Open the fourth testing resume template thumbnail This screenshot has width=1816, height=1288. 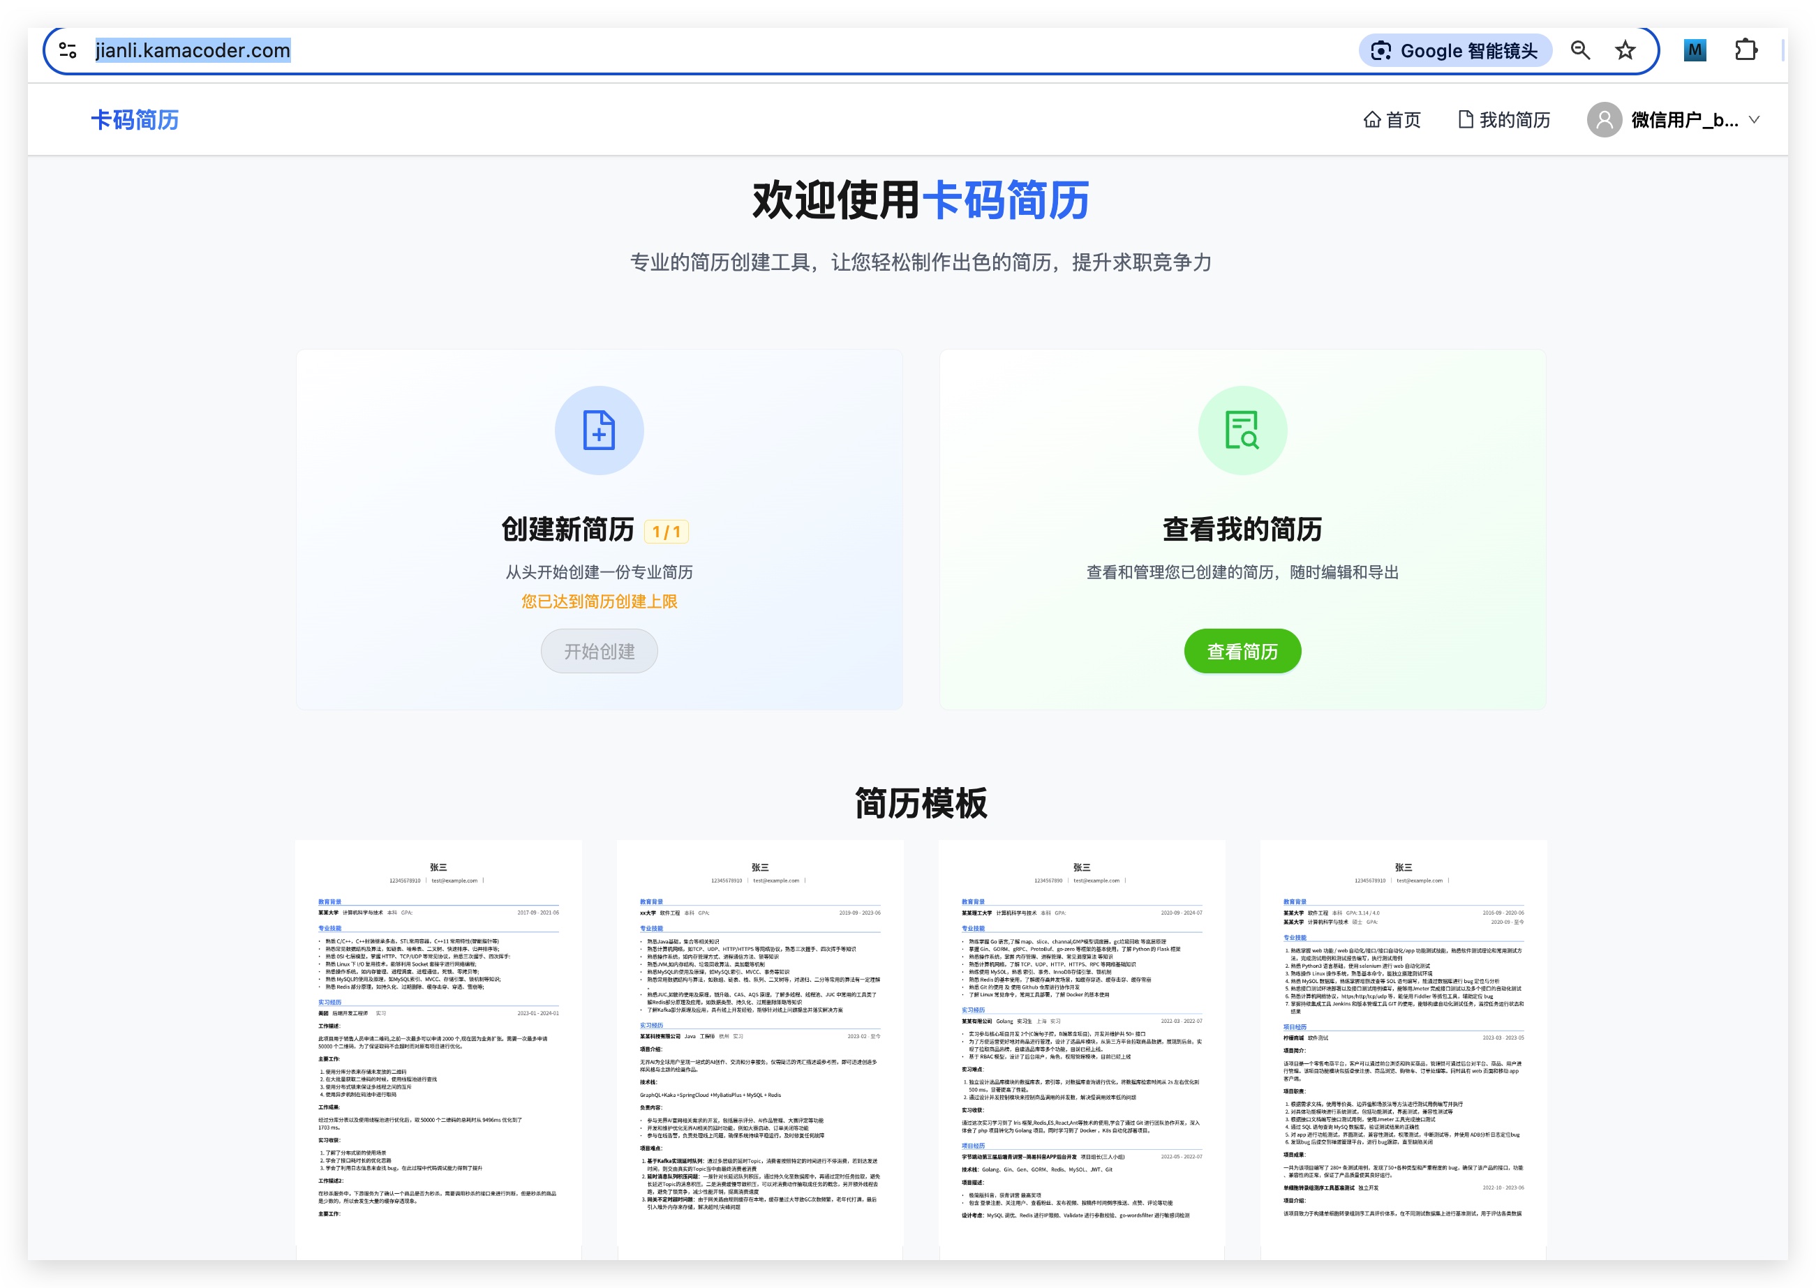pyautogui.click(x=1403, y=1047)
